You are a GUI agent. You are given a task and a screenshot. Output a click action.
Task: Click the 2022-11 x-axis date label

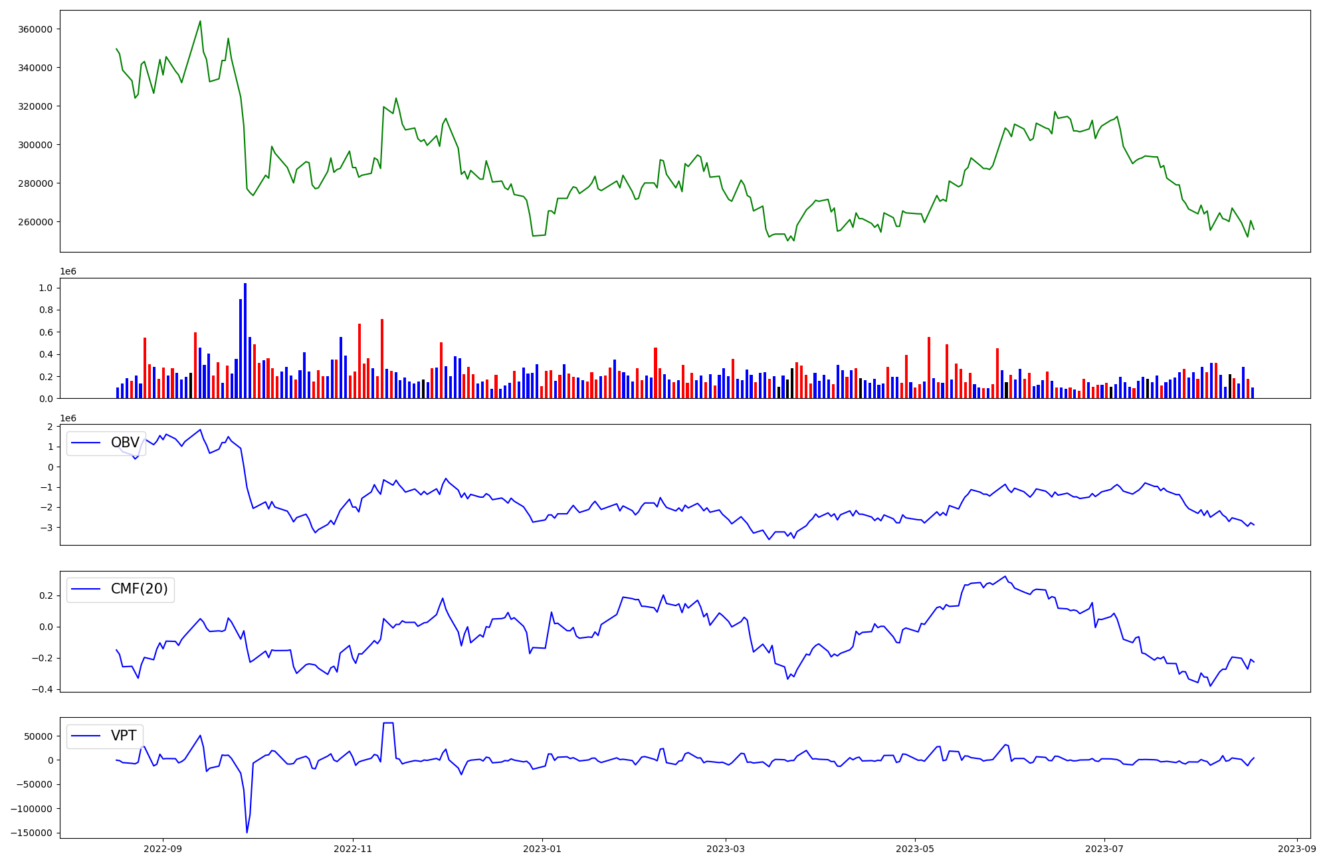(x=353, y=849)
